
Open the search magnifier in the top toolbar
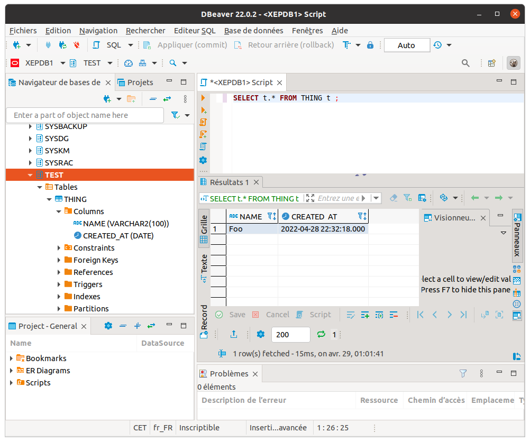[x=465, y=63]
